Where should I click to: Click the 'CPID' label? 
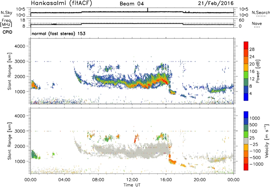[x=7, y=32]
